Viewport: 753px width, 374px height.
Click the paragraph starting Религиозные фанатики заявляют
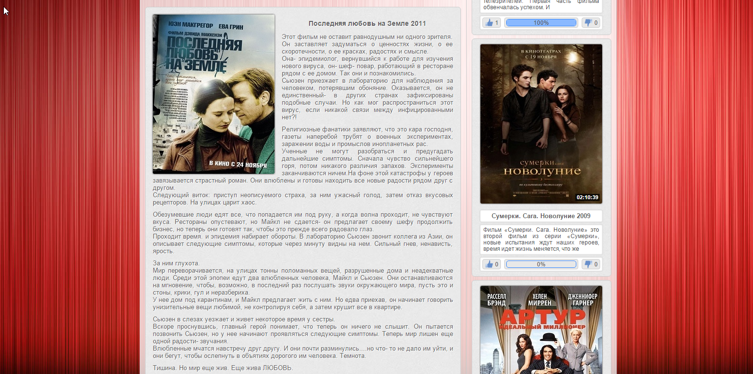click(x=367, y=137)
